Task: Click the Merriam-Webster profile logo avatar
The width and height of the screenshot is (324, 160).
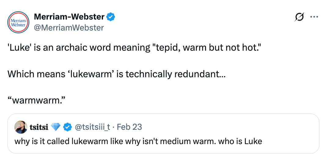Action: point(18,22)
